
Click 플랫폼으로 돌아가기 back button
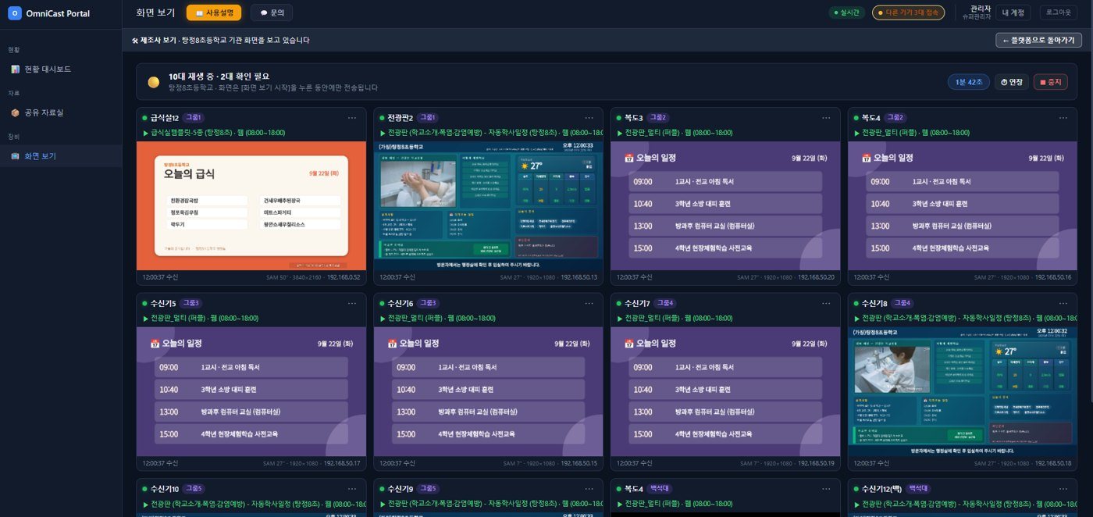click(x=1038, y=40)
